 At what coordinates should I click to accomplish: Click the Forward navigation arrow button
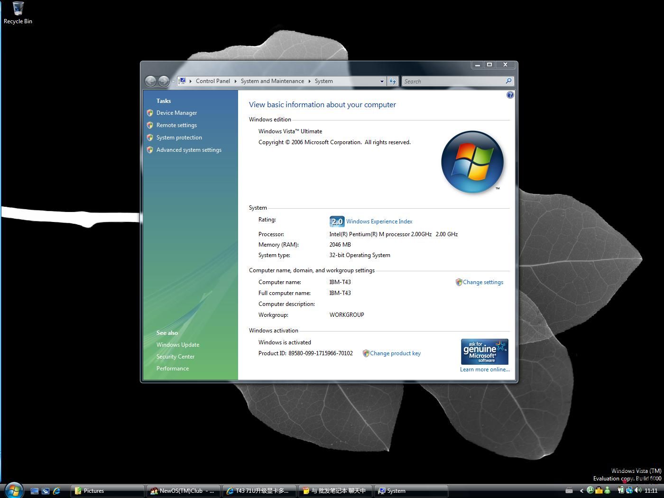point(164,82)
